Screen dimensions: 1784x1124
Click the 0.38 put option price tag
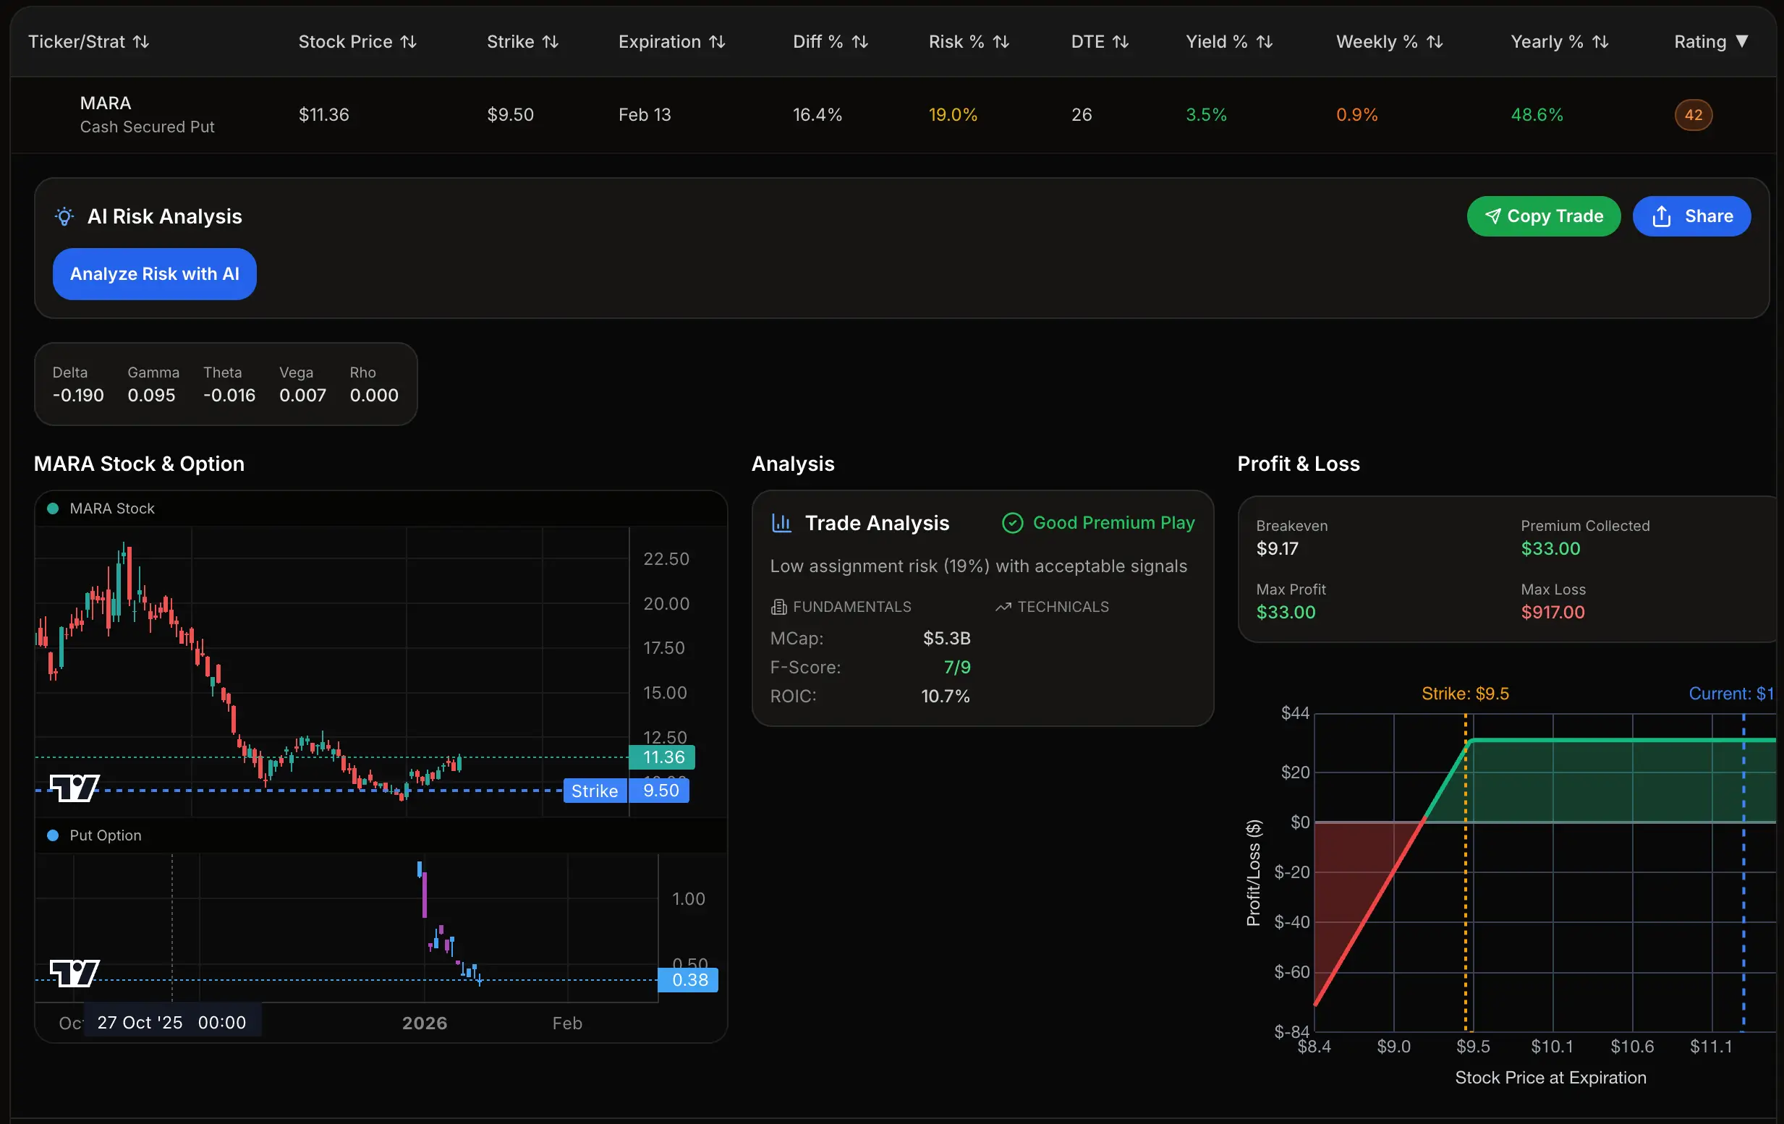[x=687, y=980]
